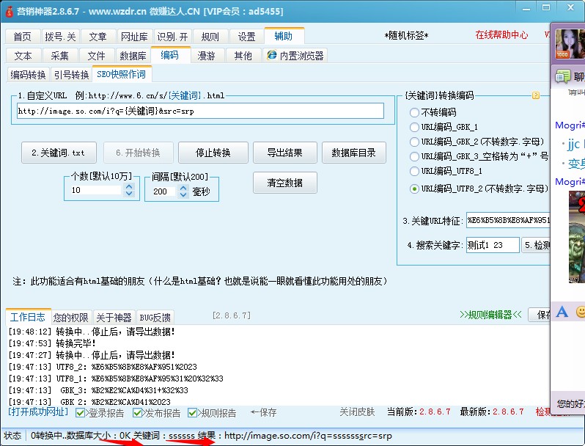585x446 pixels.
Task: Open the 您的权限 tab
Action: [x=71, y=318]
